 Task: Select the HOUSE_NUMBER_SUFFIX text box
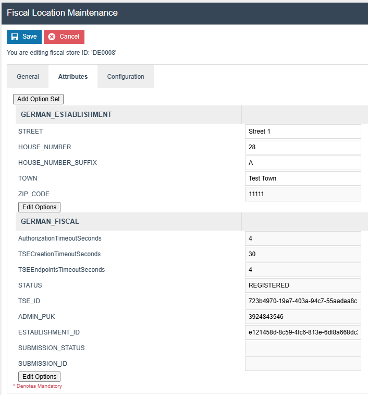pyautogui.click(x=303, y=163)
